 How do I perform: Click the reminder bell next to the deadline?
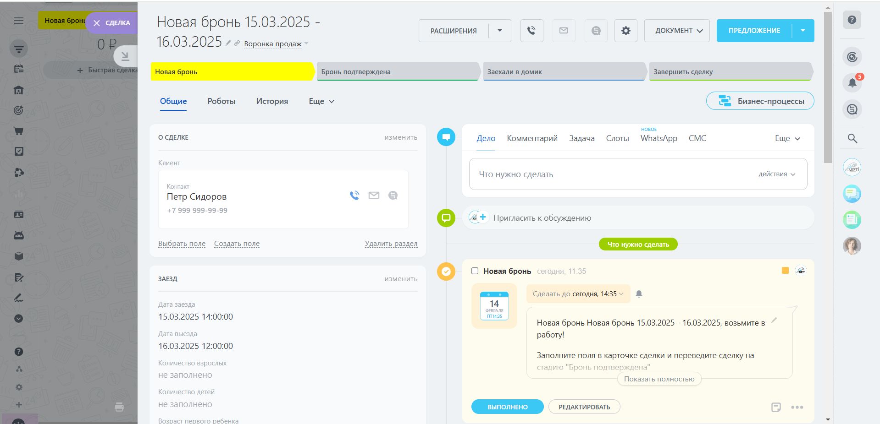point(639,294)
